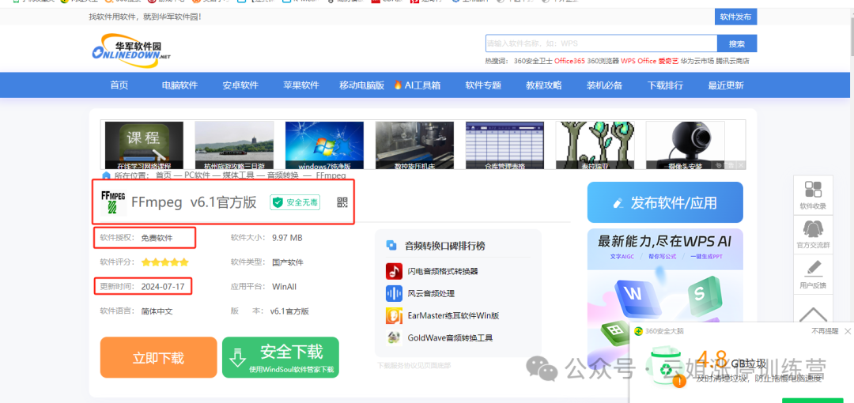Click the Office365 hot search link
This screenshot has height=403, width=854.
click(x=569, y=61)
